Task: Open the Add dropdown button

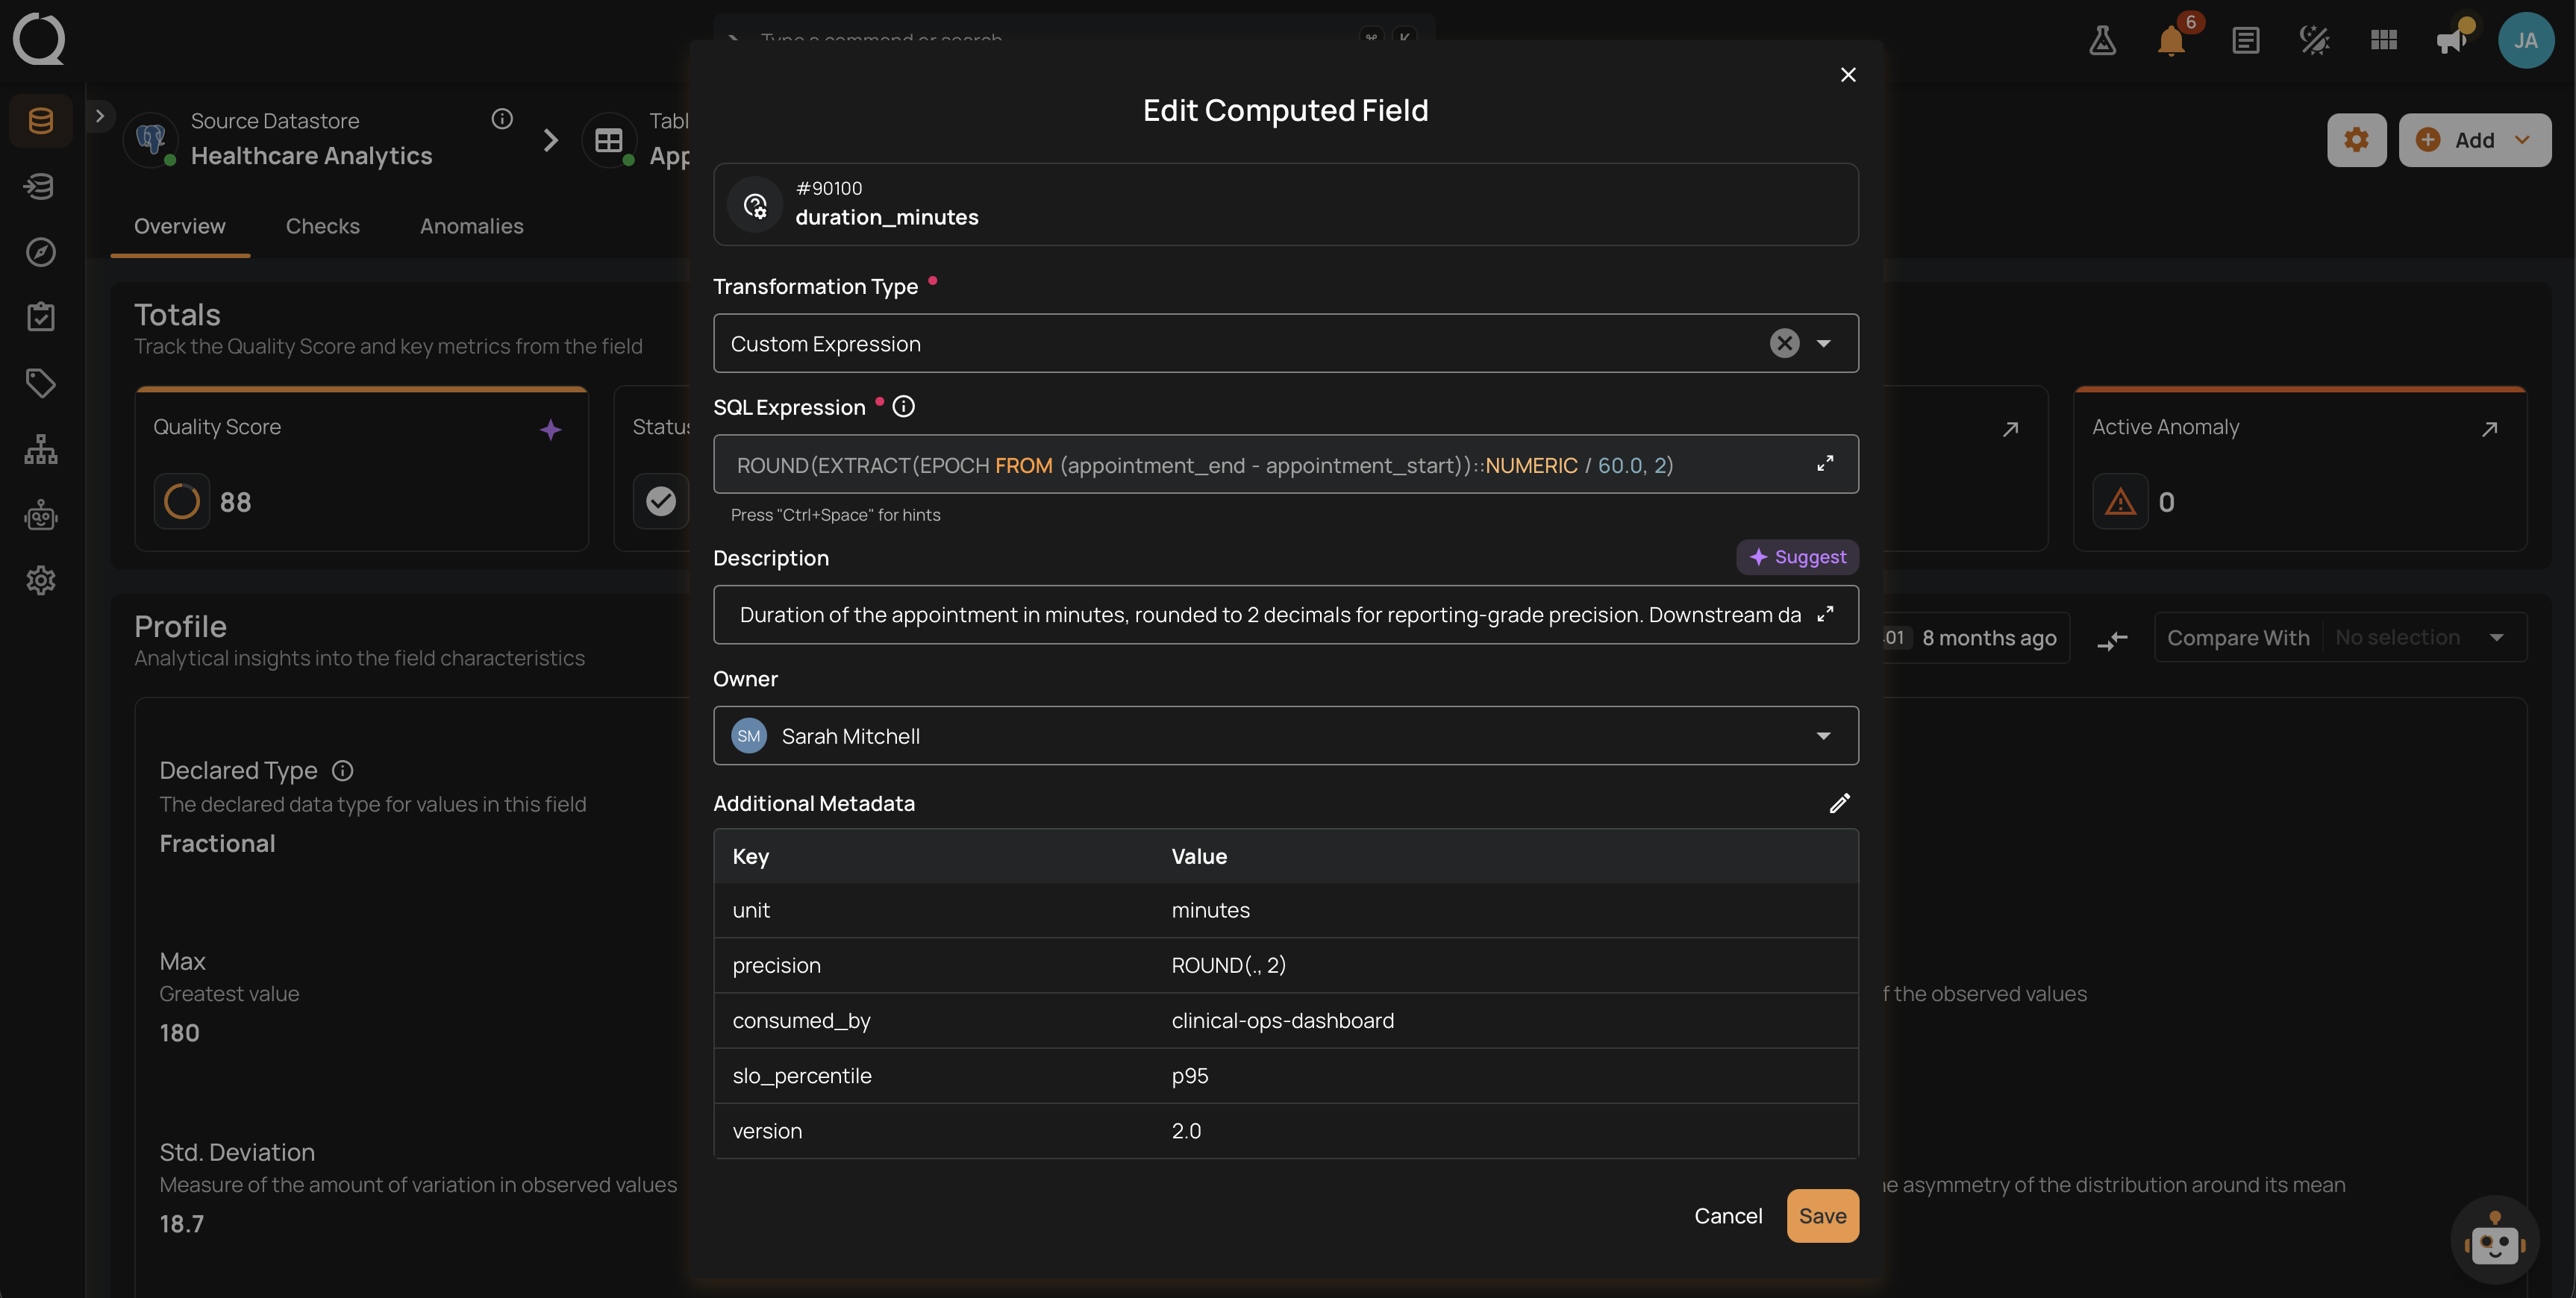Action: 2474,140
